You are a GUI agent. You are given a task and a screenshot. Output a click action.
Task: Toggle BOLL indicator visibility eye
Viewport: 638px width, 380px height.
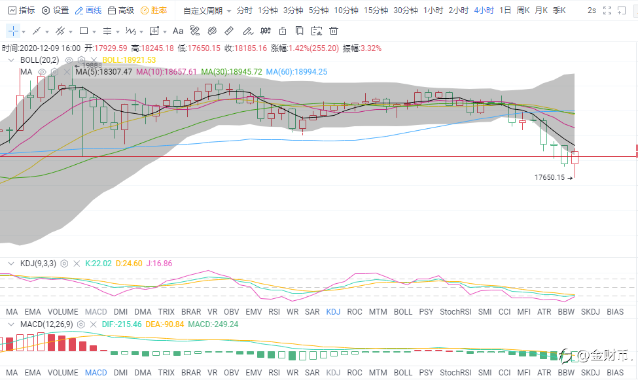pyautogui.click(x=69, y=60)
